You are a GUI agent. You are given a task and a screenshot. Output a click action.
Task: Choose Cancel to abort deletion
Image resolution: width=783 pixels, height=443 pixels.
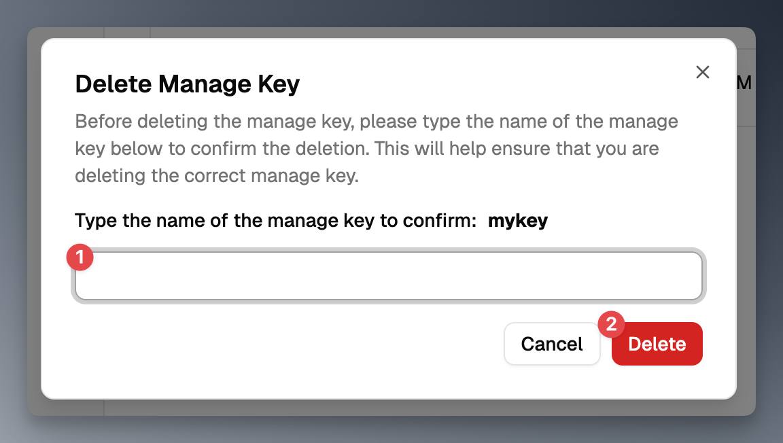[552, 344]
